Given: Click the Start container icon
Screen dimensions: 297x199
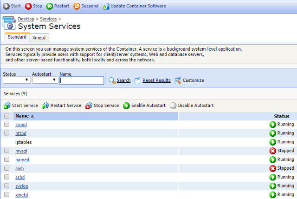Looking at the screenshot, I should pos(6,6).
